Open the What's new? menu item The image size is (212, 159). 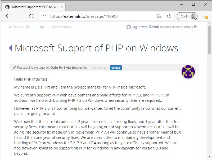(x=62, y=27)
